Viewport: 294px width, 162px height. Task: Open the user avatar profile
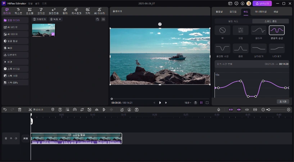pyautogui.click(x=249, y=3)
